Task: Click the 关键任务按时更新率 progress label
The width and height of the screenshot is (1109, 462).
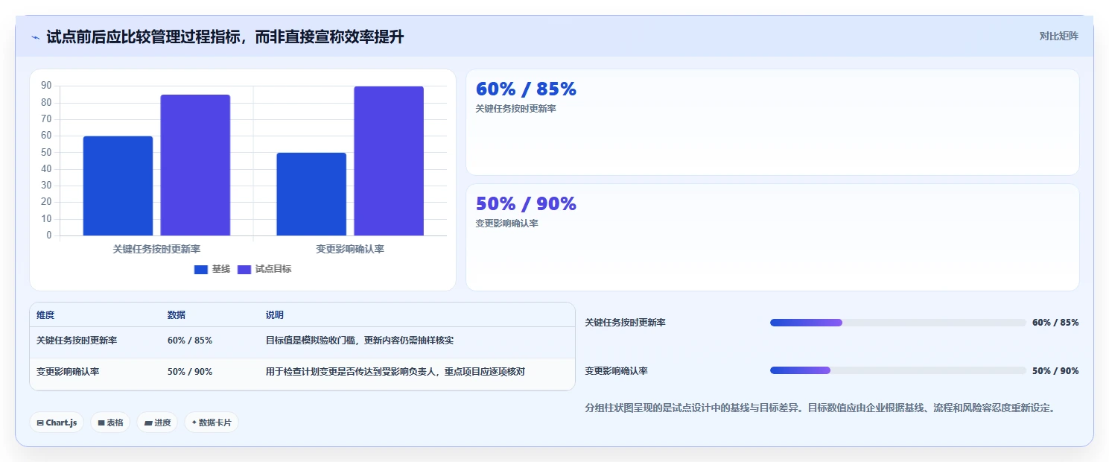Action: (626, 323)
